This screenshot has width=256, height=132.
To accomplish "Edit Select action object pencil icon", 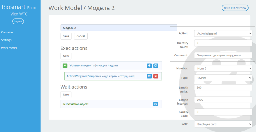I will 156,104.
